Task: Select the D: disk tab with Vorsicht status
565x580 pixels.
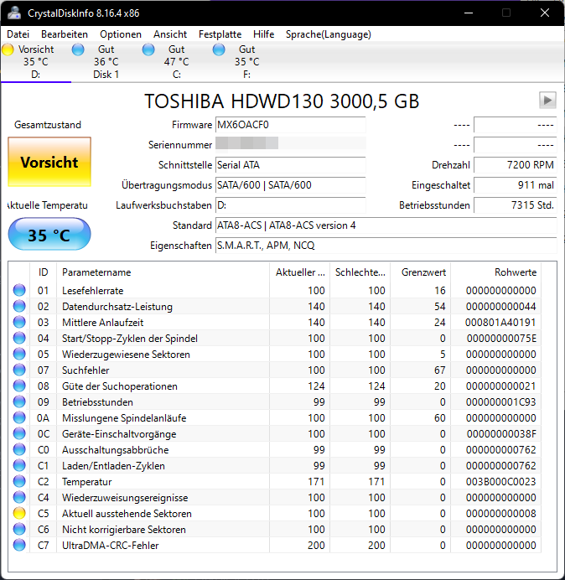Action: (36, 62)
